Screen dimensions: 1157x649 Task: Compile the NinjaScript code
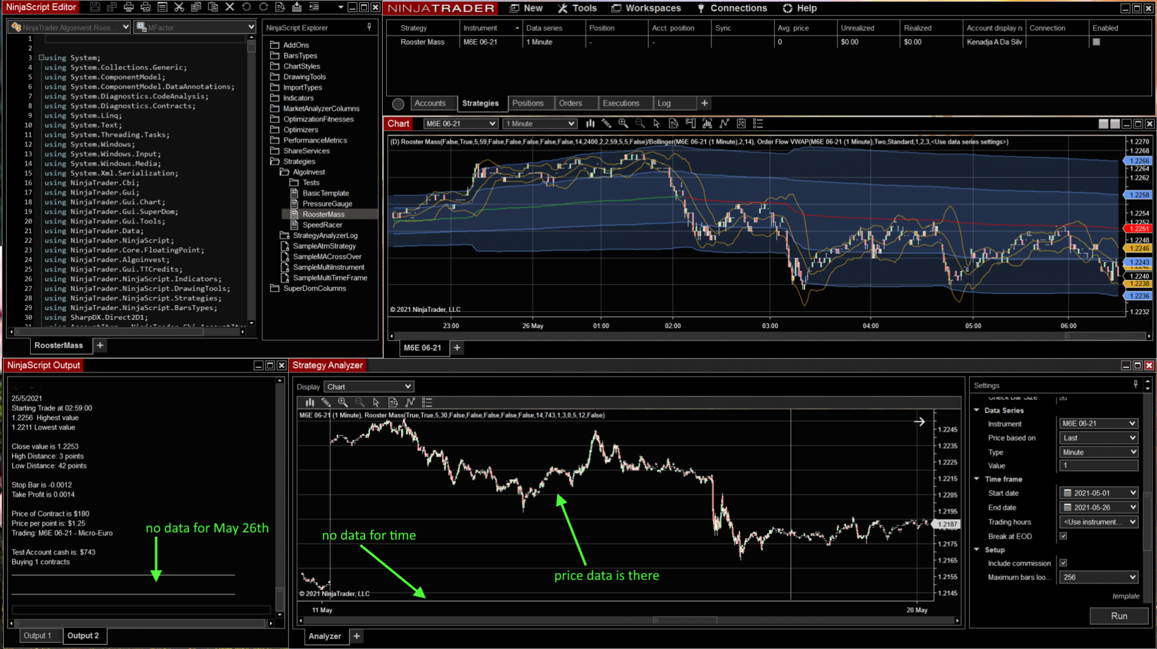pos(297,7)
